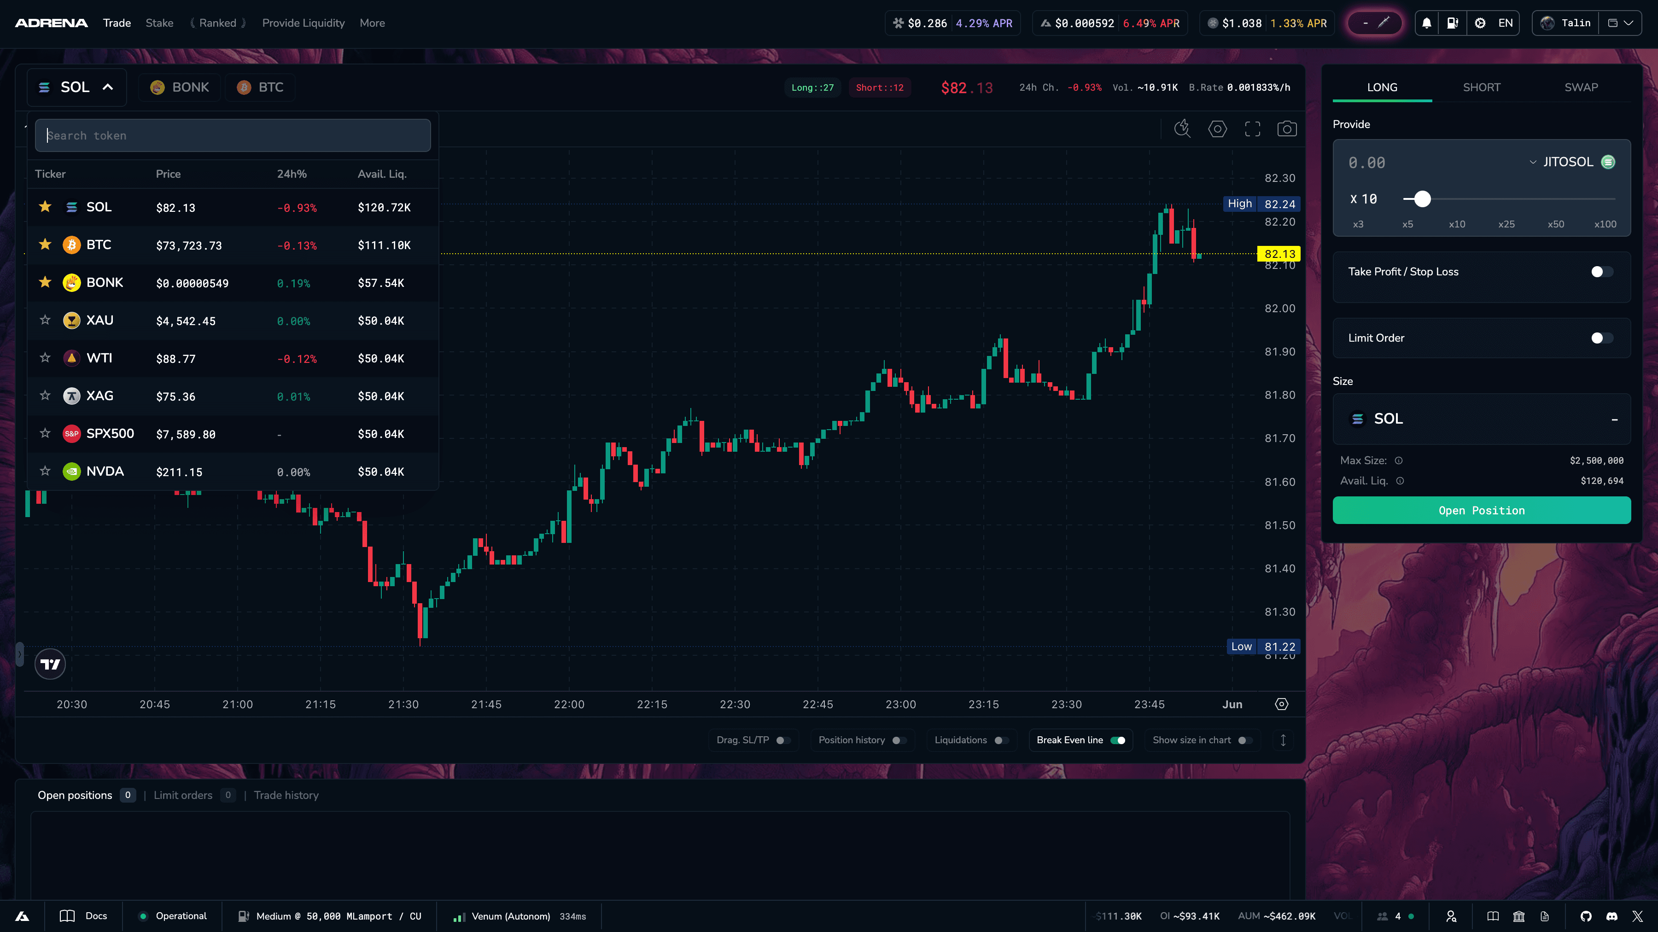The height and width of the screenshot is (932, 1658).
Task: Select the BTC quick token button
Action: pyautogui.click(x=260, y=87)
